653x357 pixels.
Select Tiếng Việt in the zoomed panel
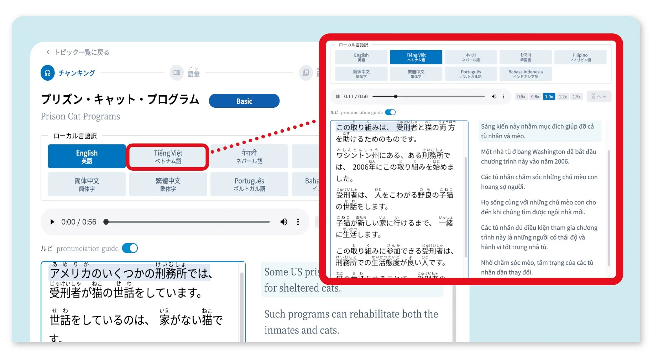416,57
